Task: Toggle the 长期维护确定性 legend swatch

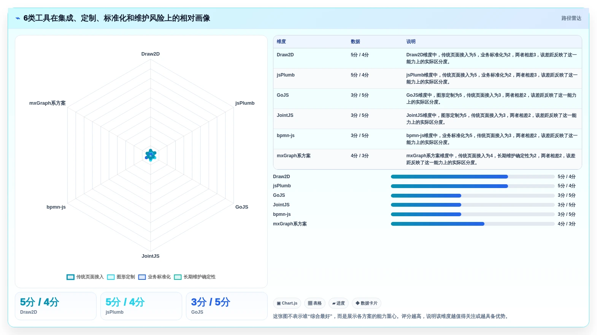Action: coord(178,277)
